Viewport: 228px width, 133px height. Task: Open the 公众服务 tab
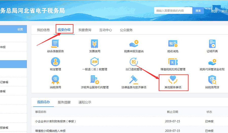(126, 30)
